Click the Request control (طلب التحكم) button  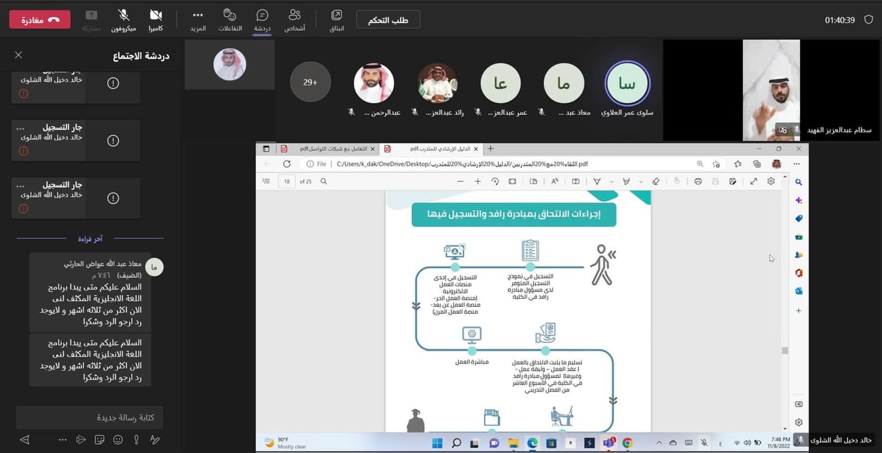(x=388, y=20)
